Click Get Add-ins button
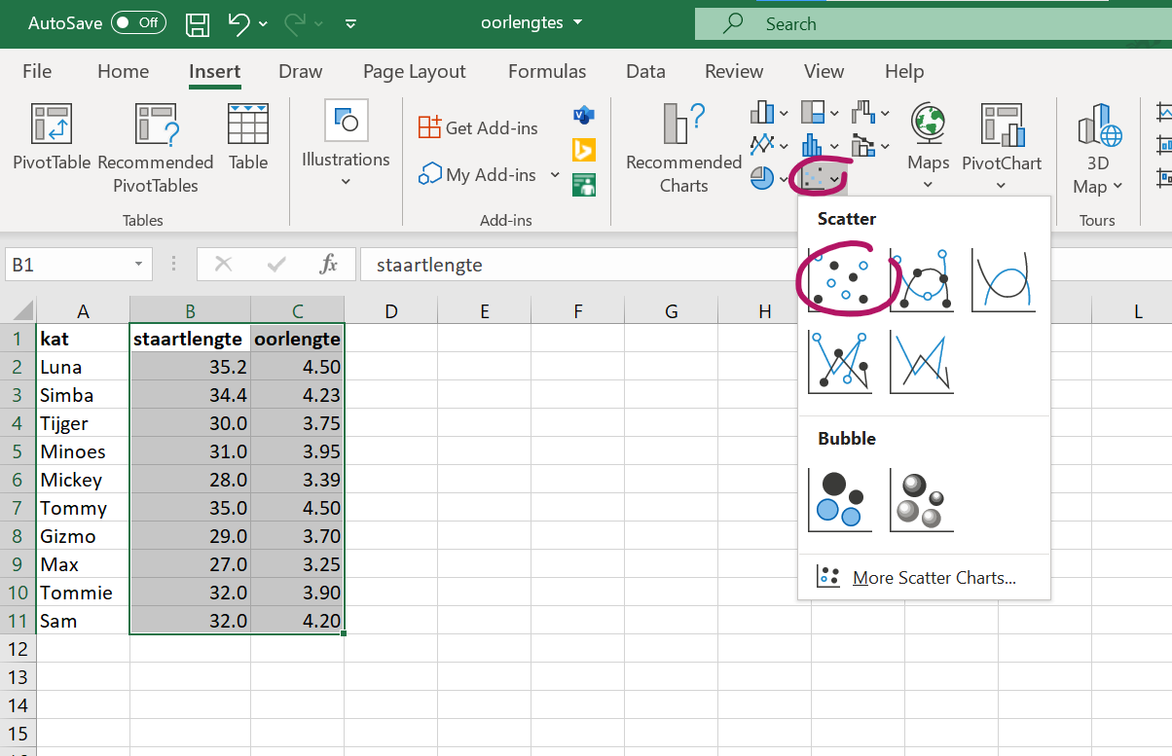 (x=478, y=127)
